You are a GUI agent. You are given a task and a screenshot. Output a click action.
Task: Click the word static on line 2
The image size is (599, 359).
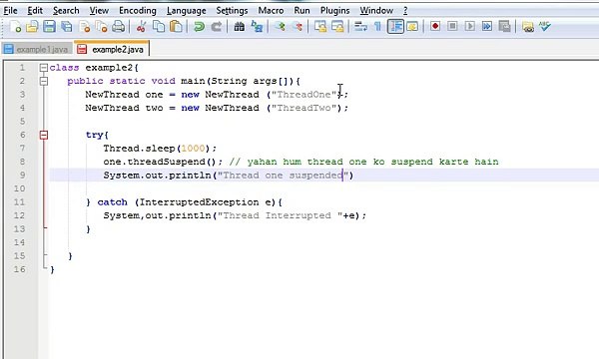[127, 81]
